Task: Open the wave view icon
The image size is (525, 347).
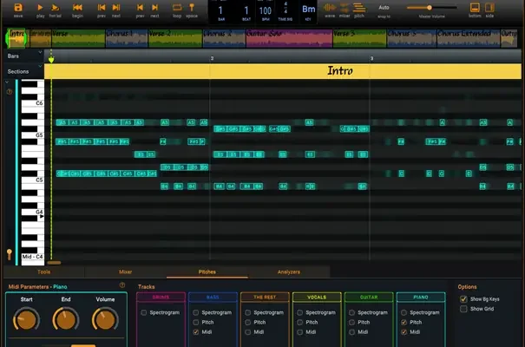Action: [x=329, y=8]
